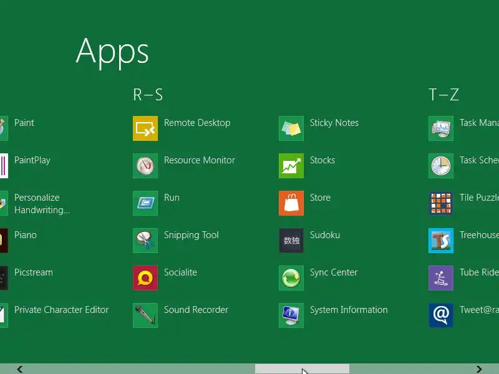Select the Stocks label

coord(322,160)
